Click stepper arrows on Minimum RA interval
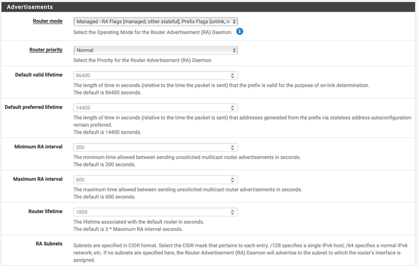 point(233,147)
